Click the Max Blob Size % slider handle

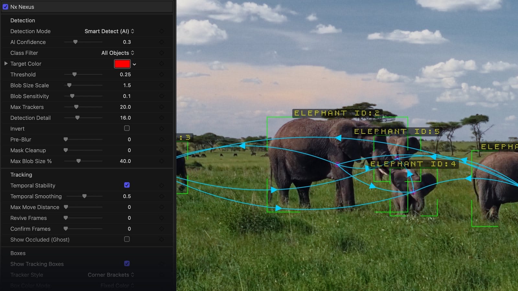tap(78, 161)
